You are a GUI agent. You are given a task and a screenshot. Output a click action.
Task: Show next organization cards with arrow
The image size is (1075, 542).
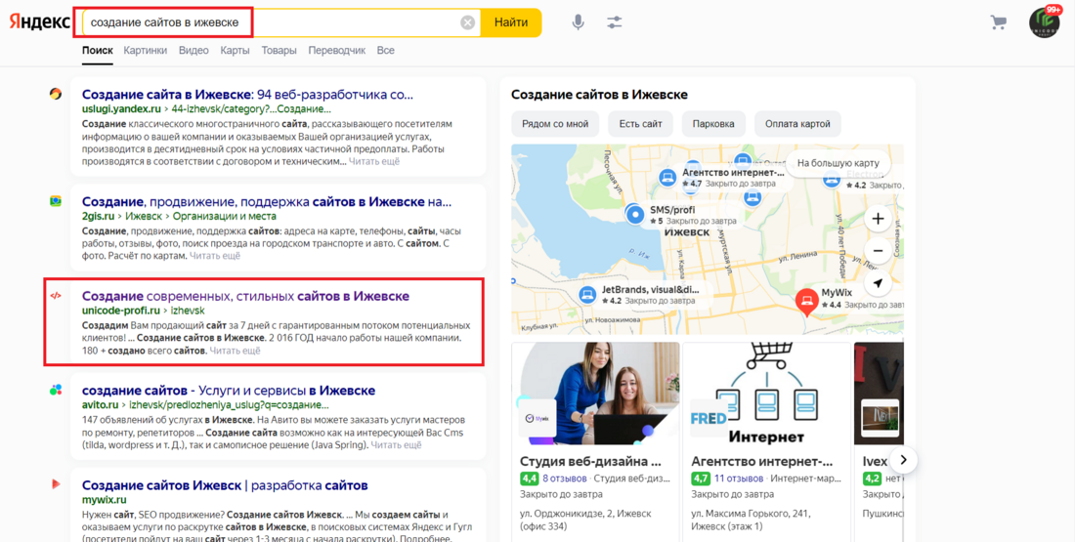pyautogui.click(x=904, y=460)
